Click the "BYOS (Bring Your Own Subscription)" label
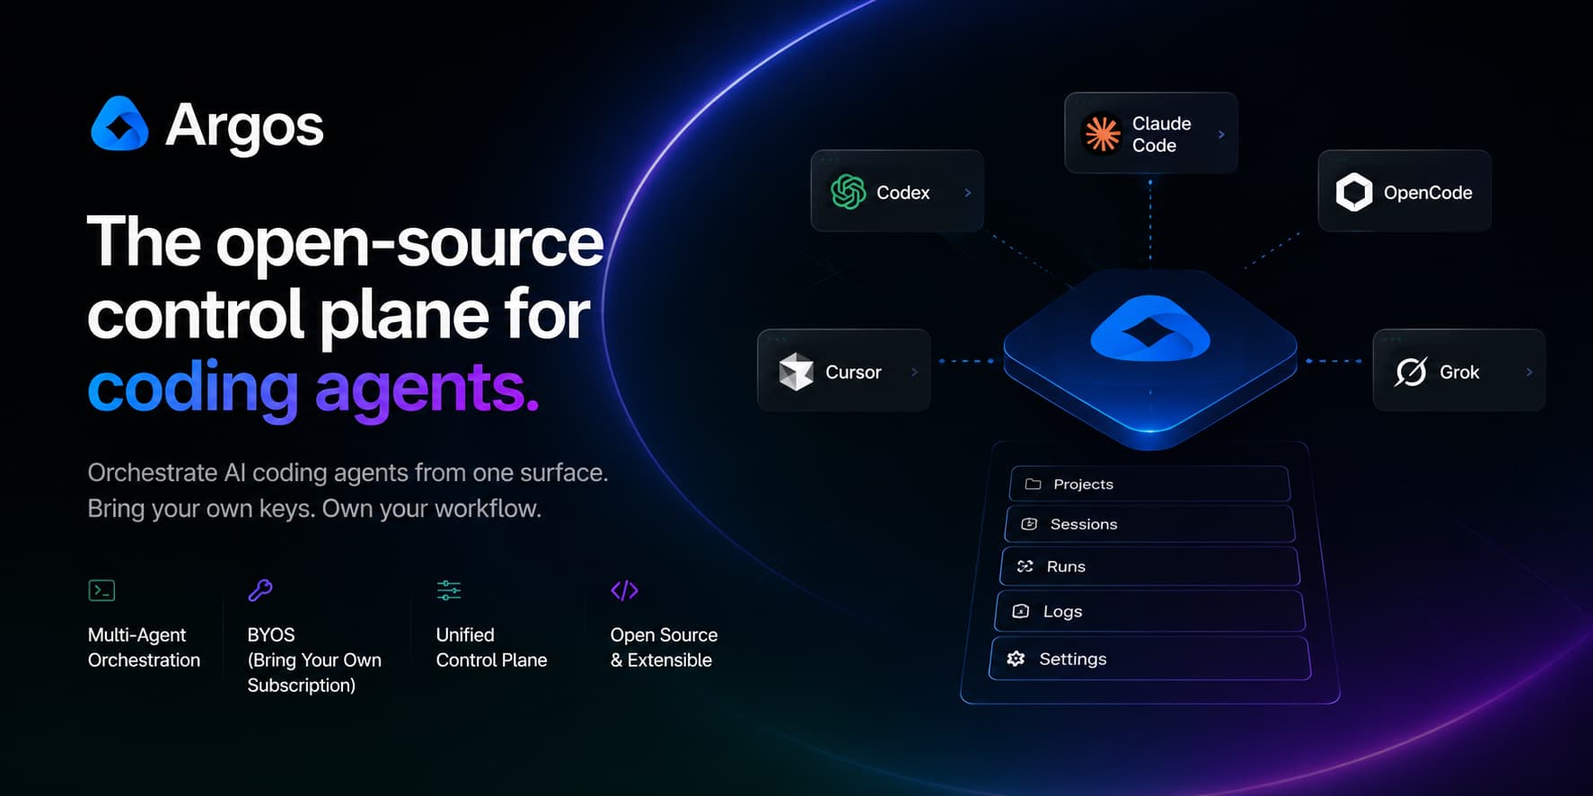 point(314,660)
